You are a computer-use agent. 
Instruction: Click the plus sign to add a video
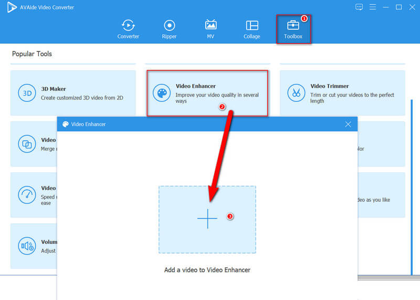click(207, 219)
